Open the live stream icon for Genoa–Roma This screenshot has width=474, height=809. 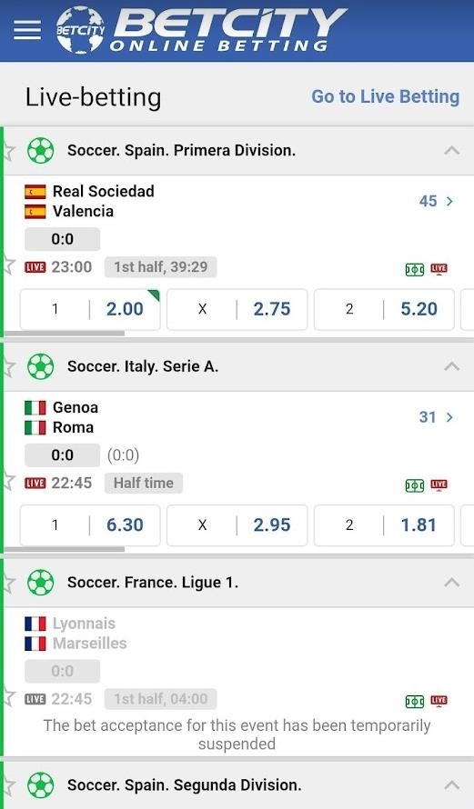(439, 484)
